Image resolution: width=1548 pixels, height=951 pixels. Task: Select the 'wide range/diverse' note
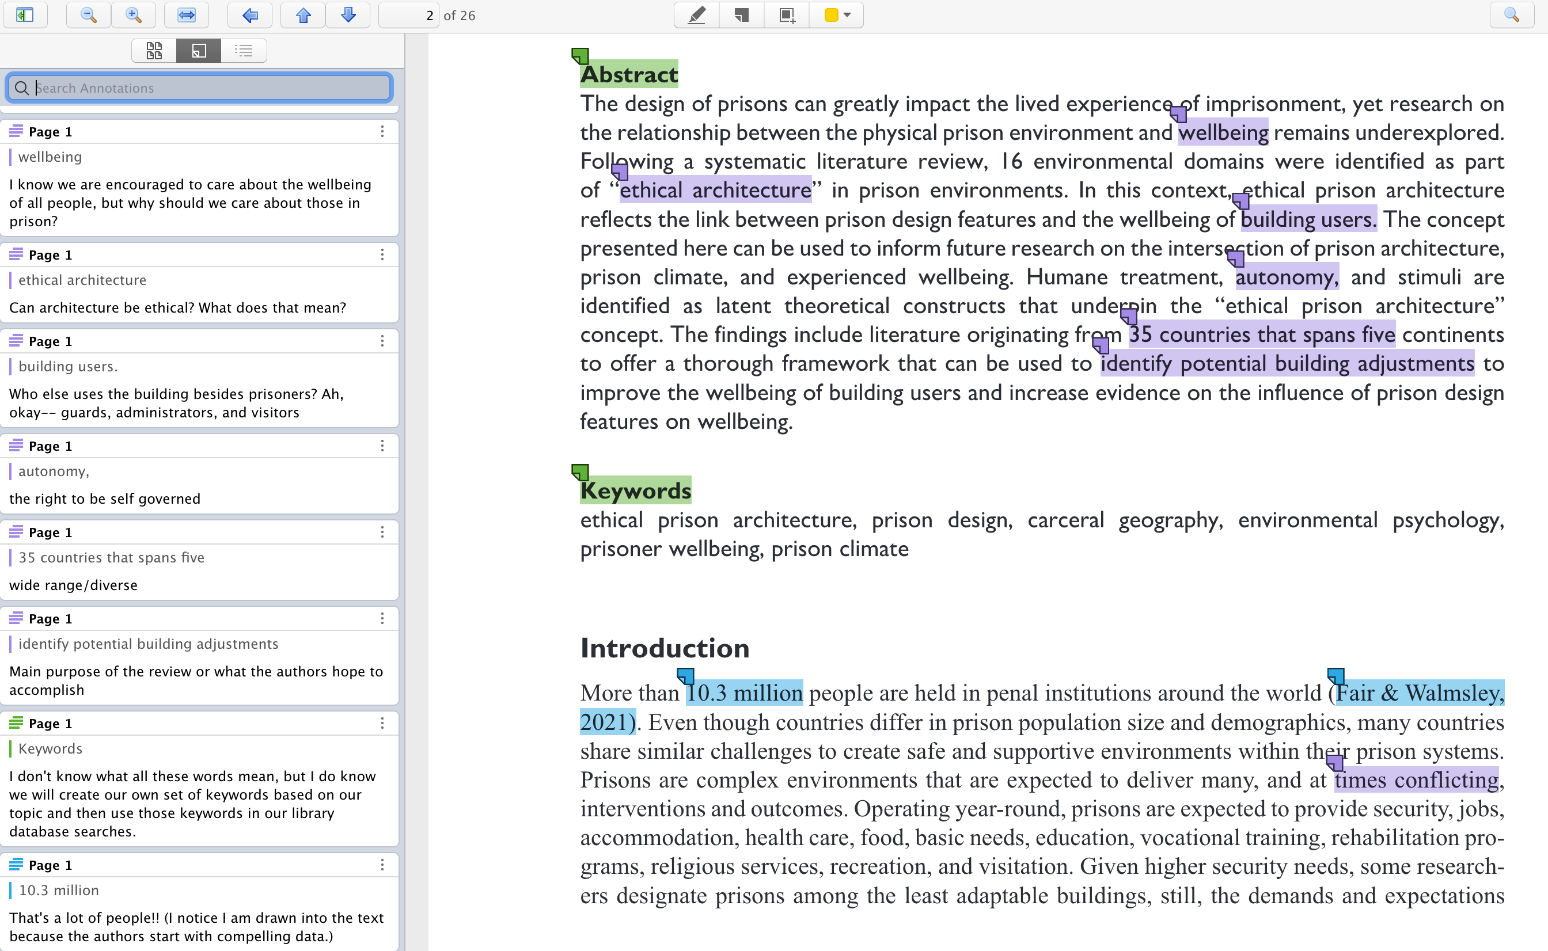click(x=74, y=585)
